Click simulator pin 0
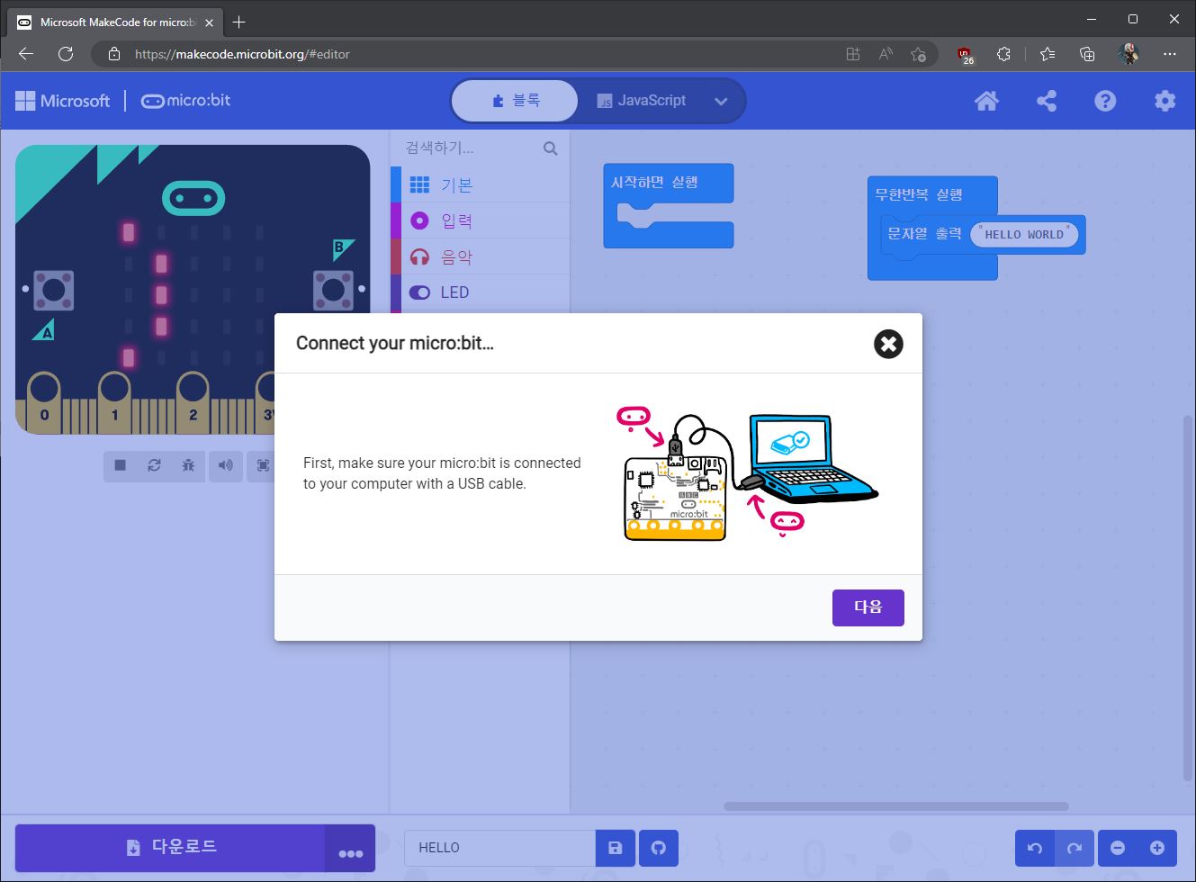The image size is (1196, 882). pos(44,400)
